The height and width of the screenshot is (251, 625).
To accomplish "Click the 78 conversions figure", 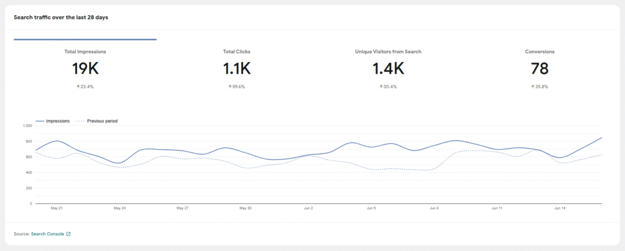I will pyautogui.click(x=540, y=69).
